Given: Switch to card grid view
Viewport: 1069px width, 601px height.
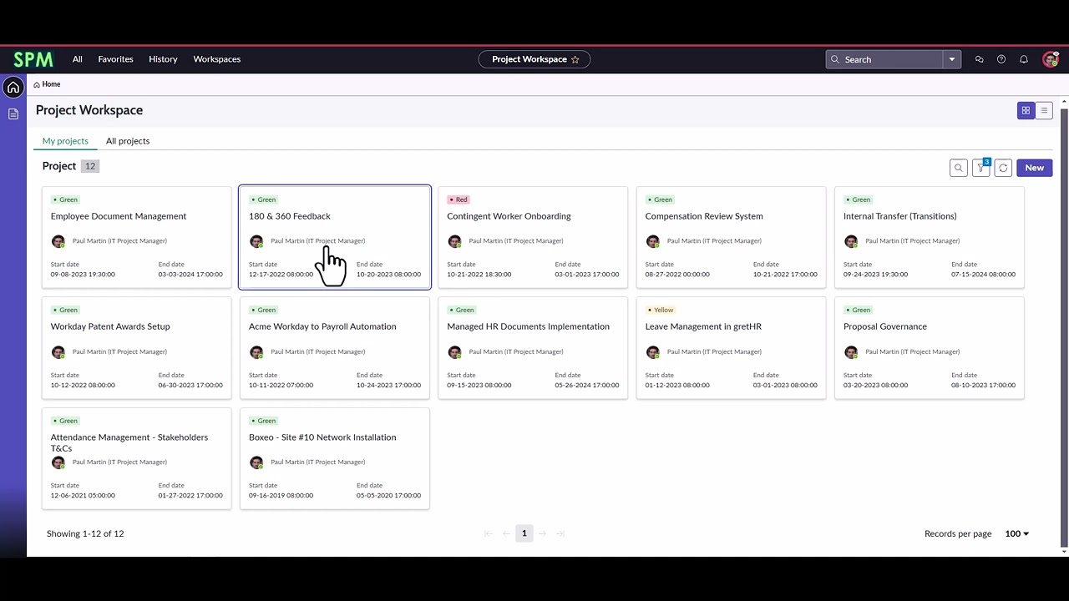Looking at the screenshot, I should pos(1026,110).
